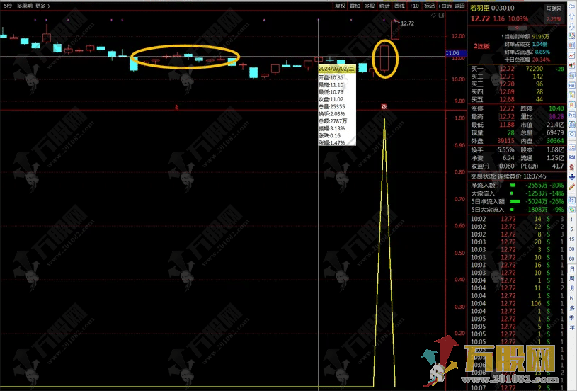Click stock name 若羽臣 003010
Viewport: 577px width, 391px height.
click(x=492, y=8)
